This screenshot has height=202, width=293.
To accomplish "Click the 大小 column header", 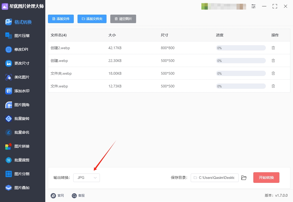I will coord(112,35).
